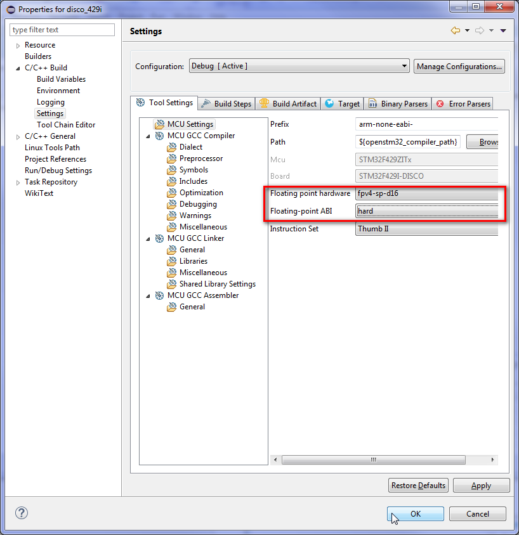The height and width of the screenshot is (535, 519).
Task: Click the forward navigation arrow icon
Action: pos(480,30)
